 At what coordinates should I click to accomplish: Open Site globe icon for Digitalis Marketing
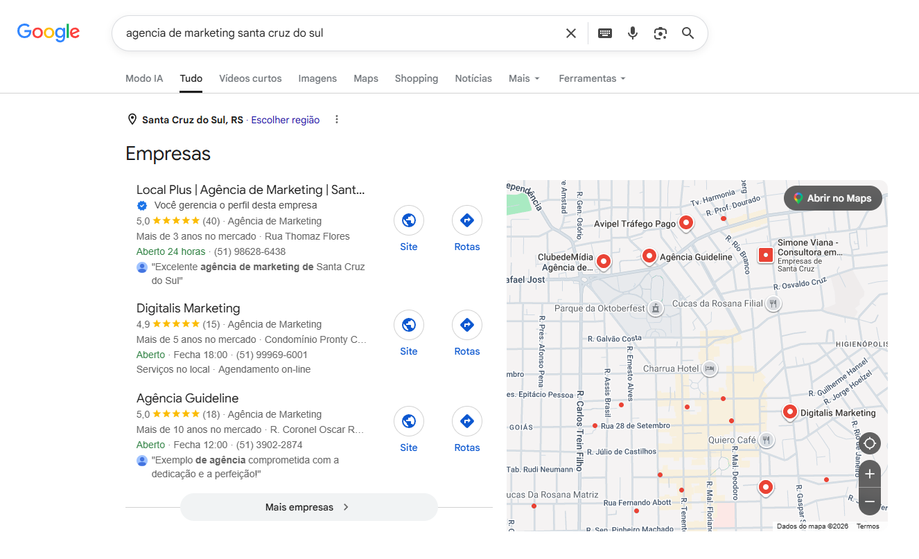(409, 325)
